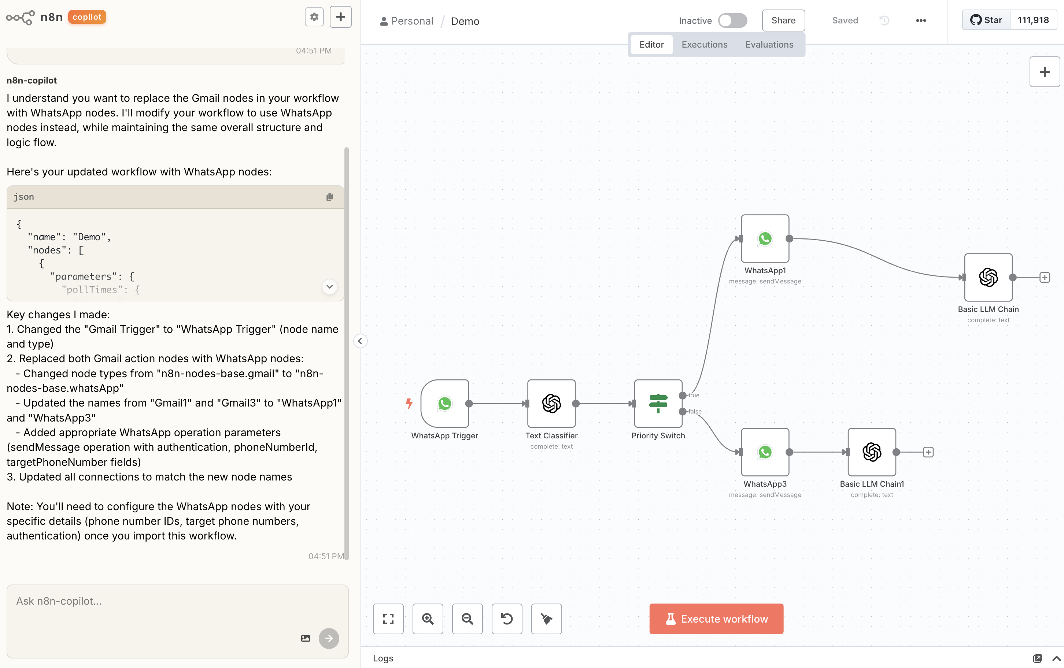Screen dimensions: 1064x668
Task: Click the Priority Switch true output
Action: [683, 396]
